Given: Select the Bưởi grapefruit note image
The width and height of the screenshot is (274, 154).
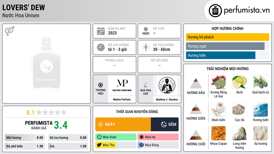Looking at the screenshot, I should 239,82.
